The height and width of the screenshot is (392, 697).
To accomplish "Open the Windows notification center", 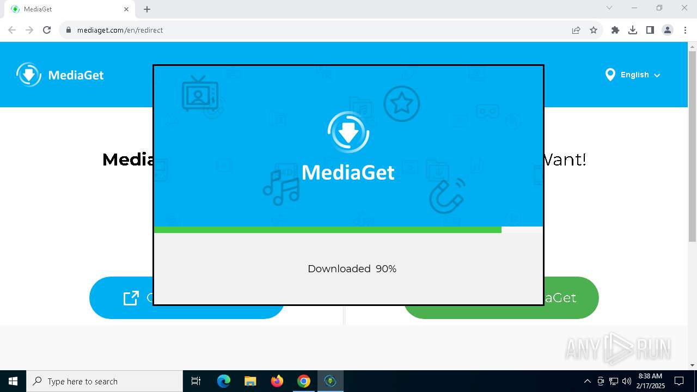I will coord(680,381).
